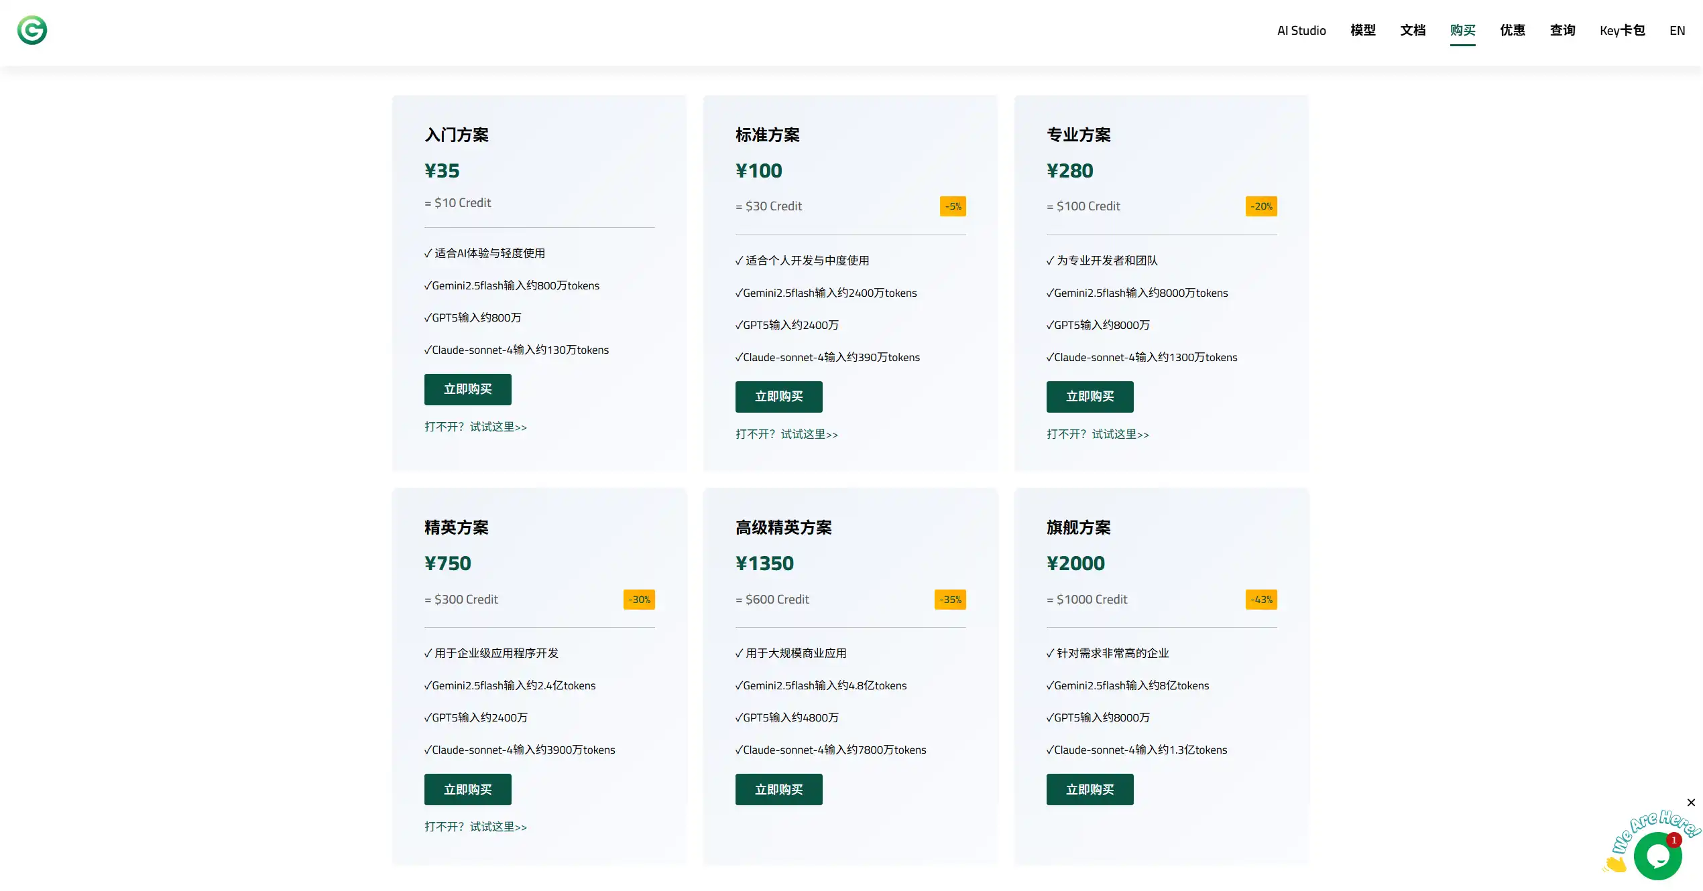Click the notification badge on the chat bubble
The image size is (1703, 891).
[1674, 839]
